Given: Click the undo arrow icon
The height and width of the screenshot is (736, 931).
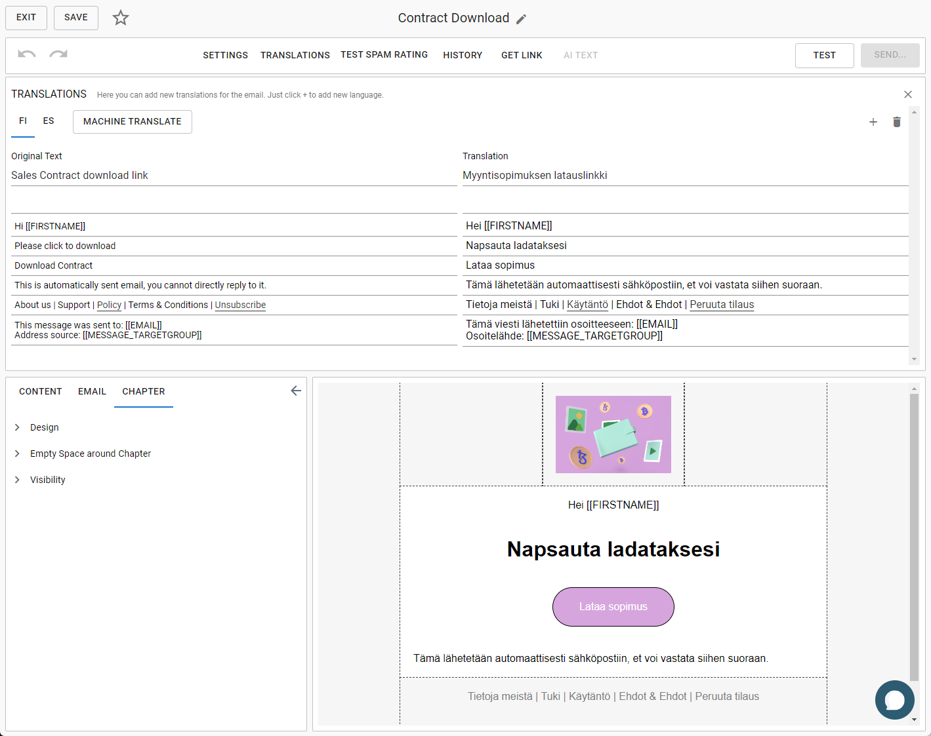Looking at the screenshot, I should point(27,54).
